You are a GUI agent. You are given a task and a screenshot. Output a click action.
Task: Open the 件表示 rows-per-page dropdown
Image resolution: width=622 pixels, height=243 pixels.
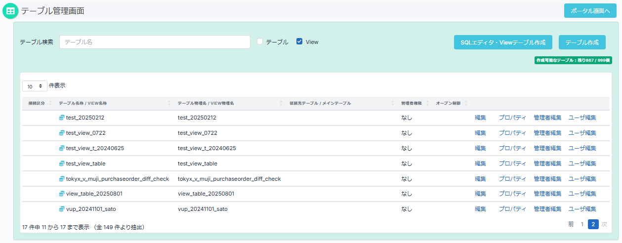click(35, 86)
